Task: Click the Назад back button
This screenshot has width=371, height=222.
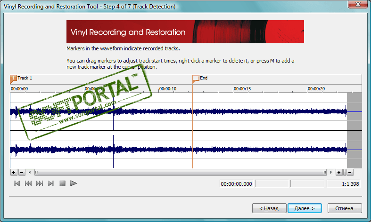Action: [269, 208]
